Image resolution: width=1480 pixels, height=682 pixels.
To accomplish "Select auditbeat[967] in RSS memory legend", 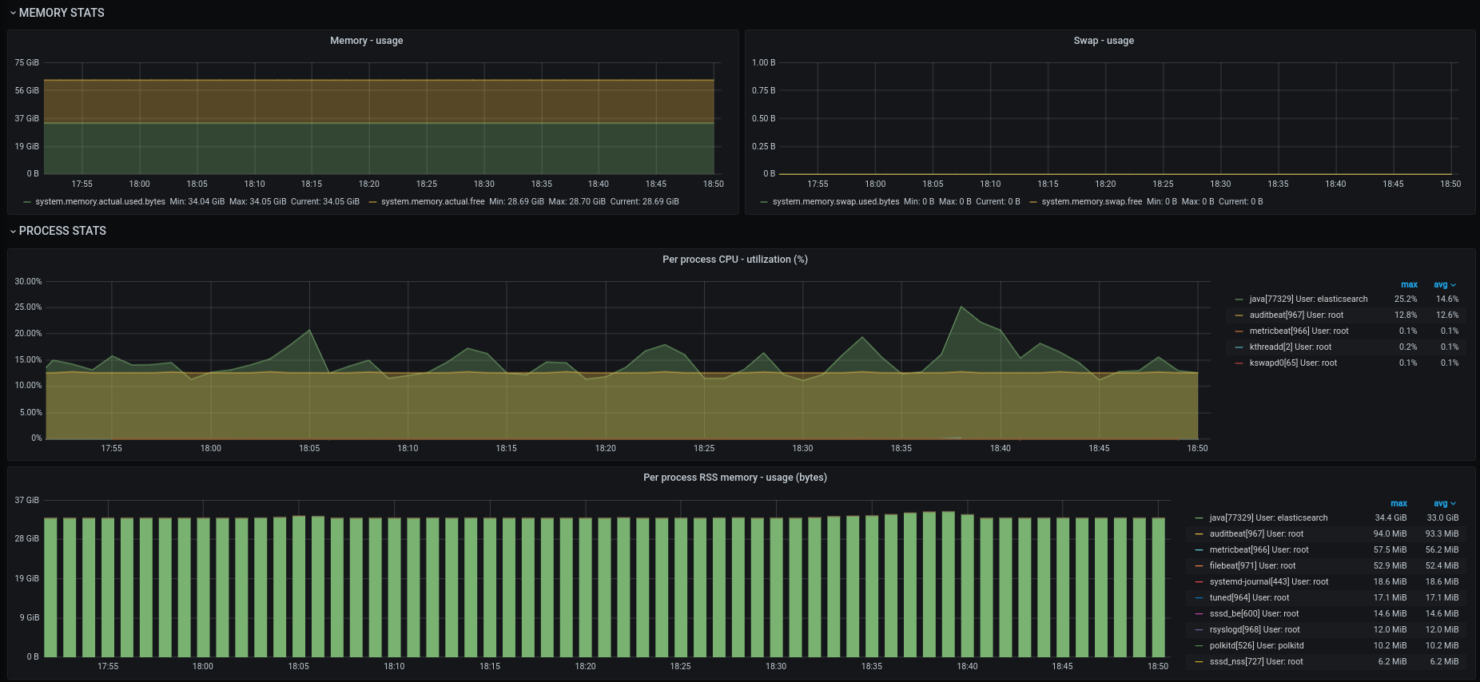I will (x=1256, y=533).
